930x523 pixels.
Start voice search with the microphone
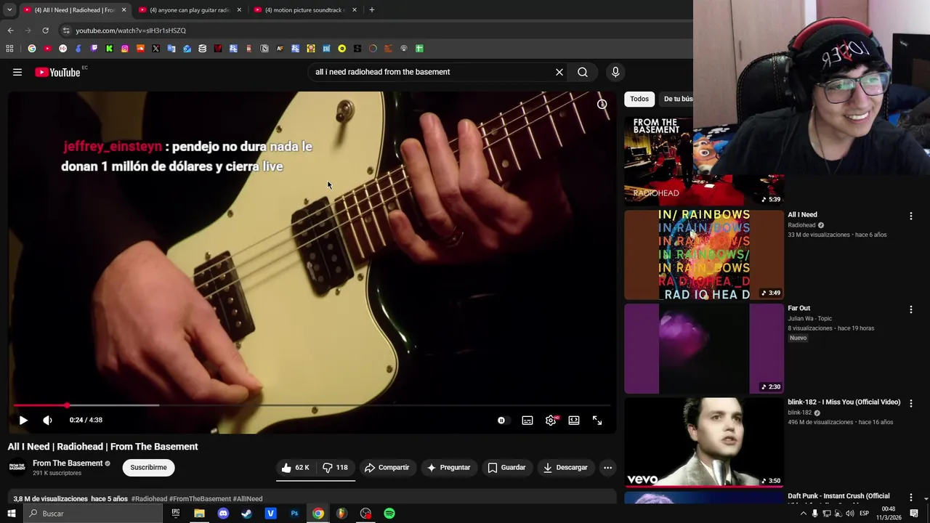615,72
